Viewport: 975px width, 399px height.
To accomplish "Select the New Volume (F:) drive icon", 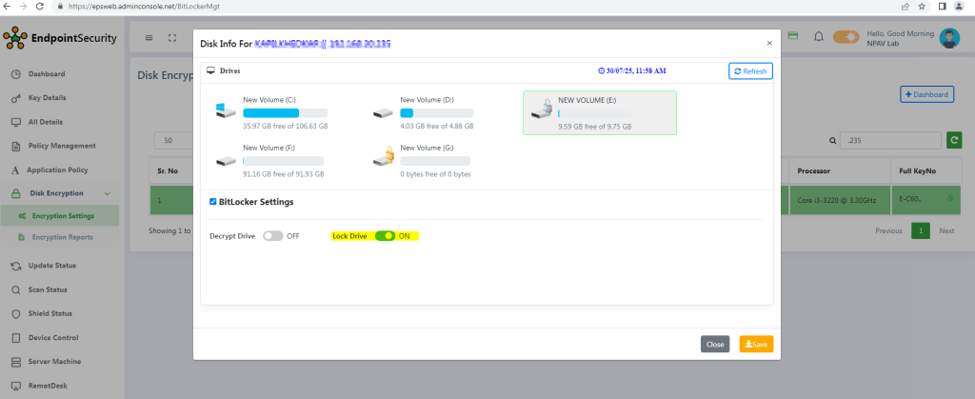I will [x=227, y=161].
